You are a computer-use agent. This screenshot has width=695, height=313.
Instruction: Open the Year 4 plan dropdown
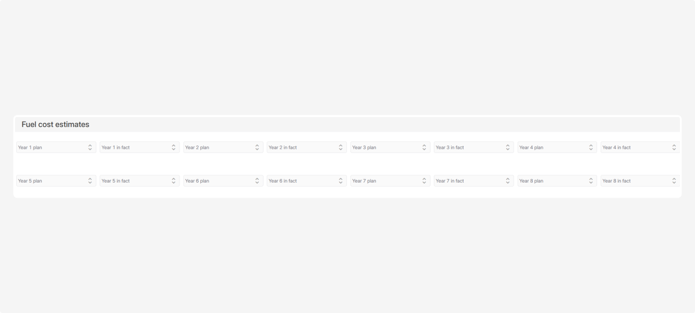(557, 147)
